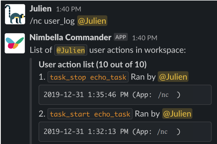This screenshot has width=217, height=144.
Task: Click the 'user actions in workspace:' message text
Action: click(137, 50)
